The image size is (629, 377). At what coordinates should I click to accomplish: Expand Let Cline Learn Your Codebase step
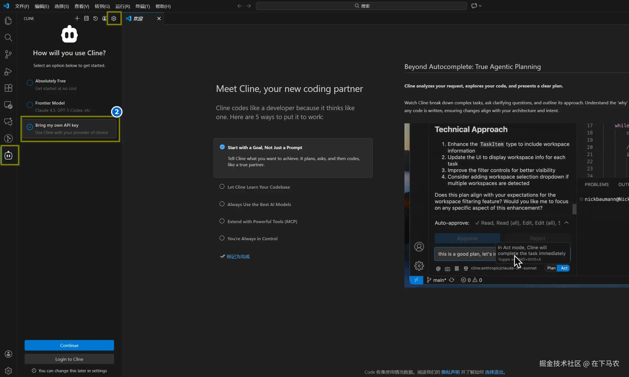258,187
